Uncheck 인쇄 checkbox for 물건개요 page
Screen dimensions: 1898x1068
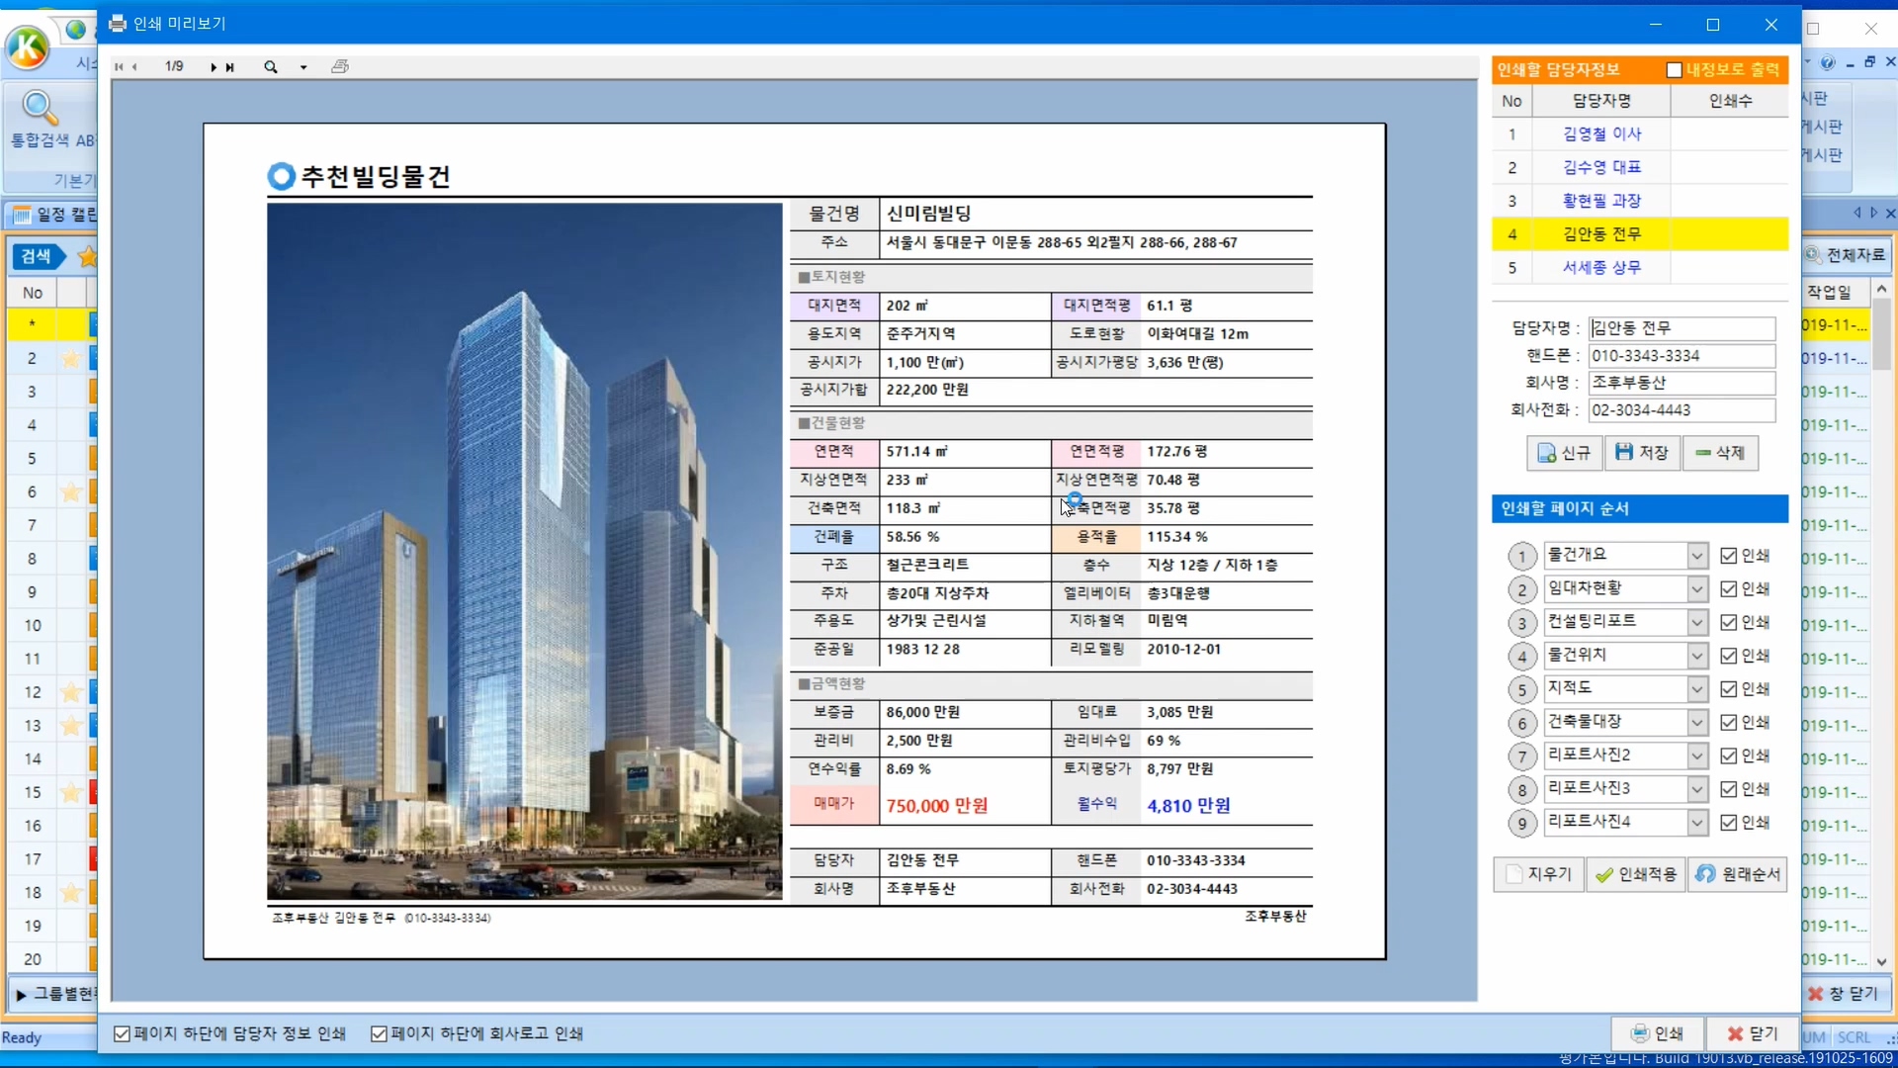tap(1728, 556)
